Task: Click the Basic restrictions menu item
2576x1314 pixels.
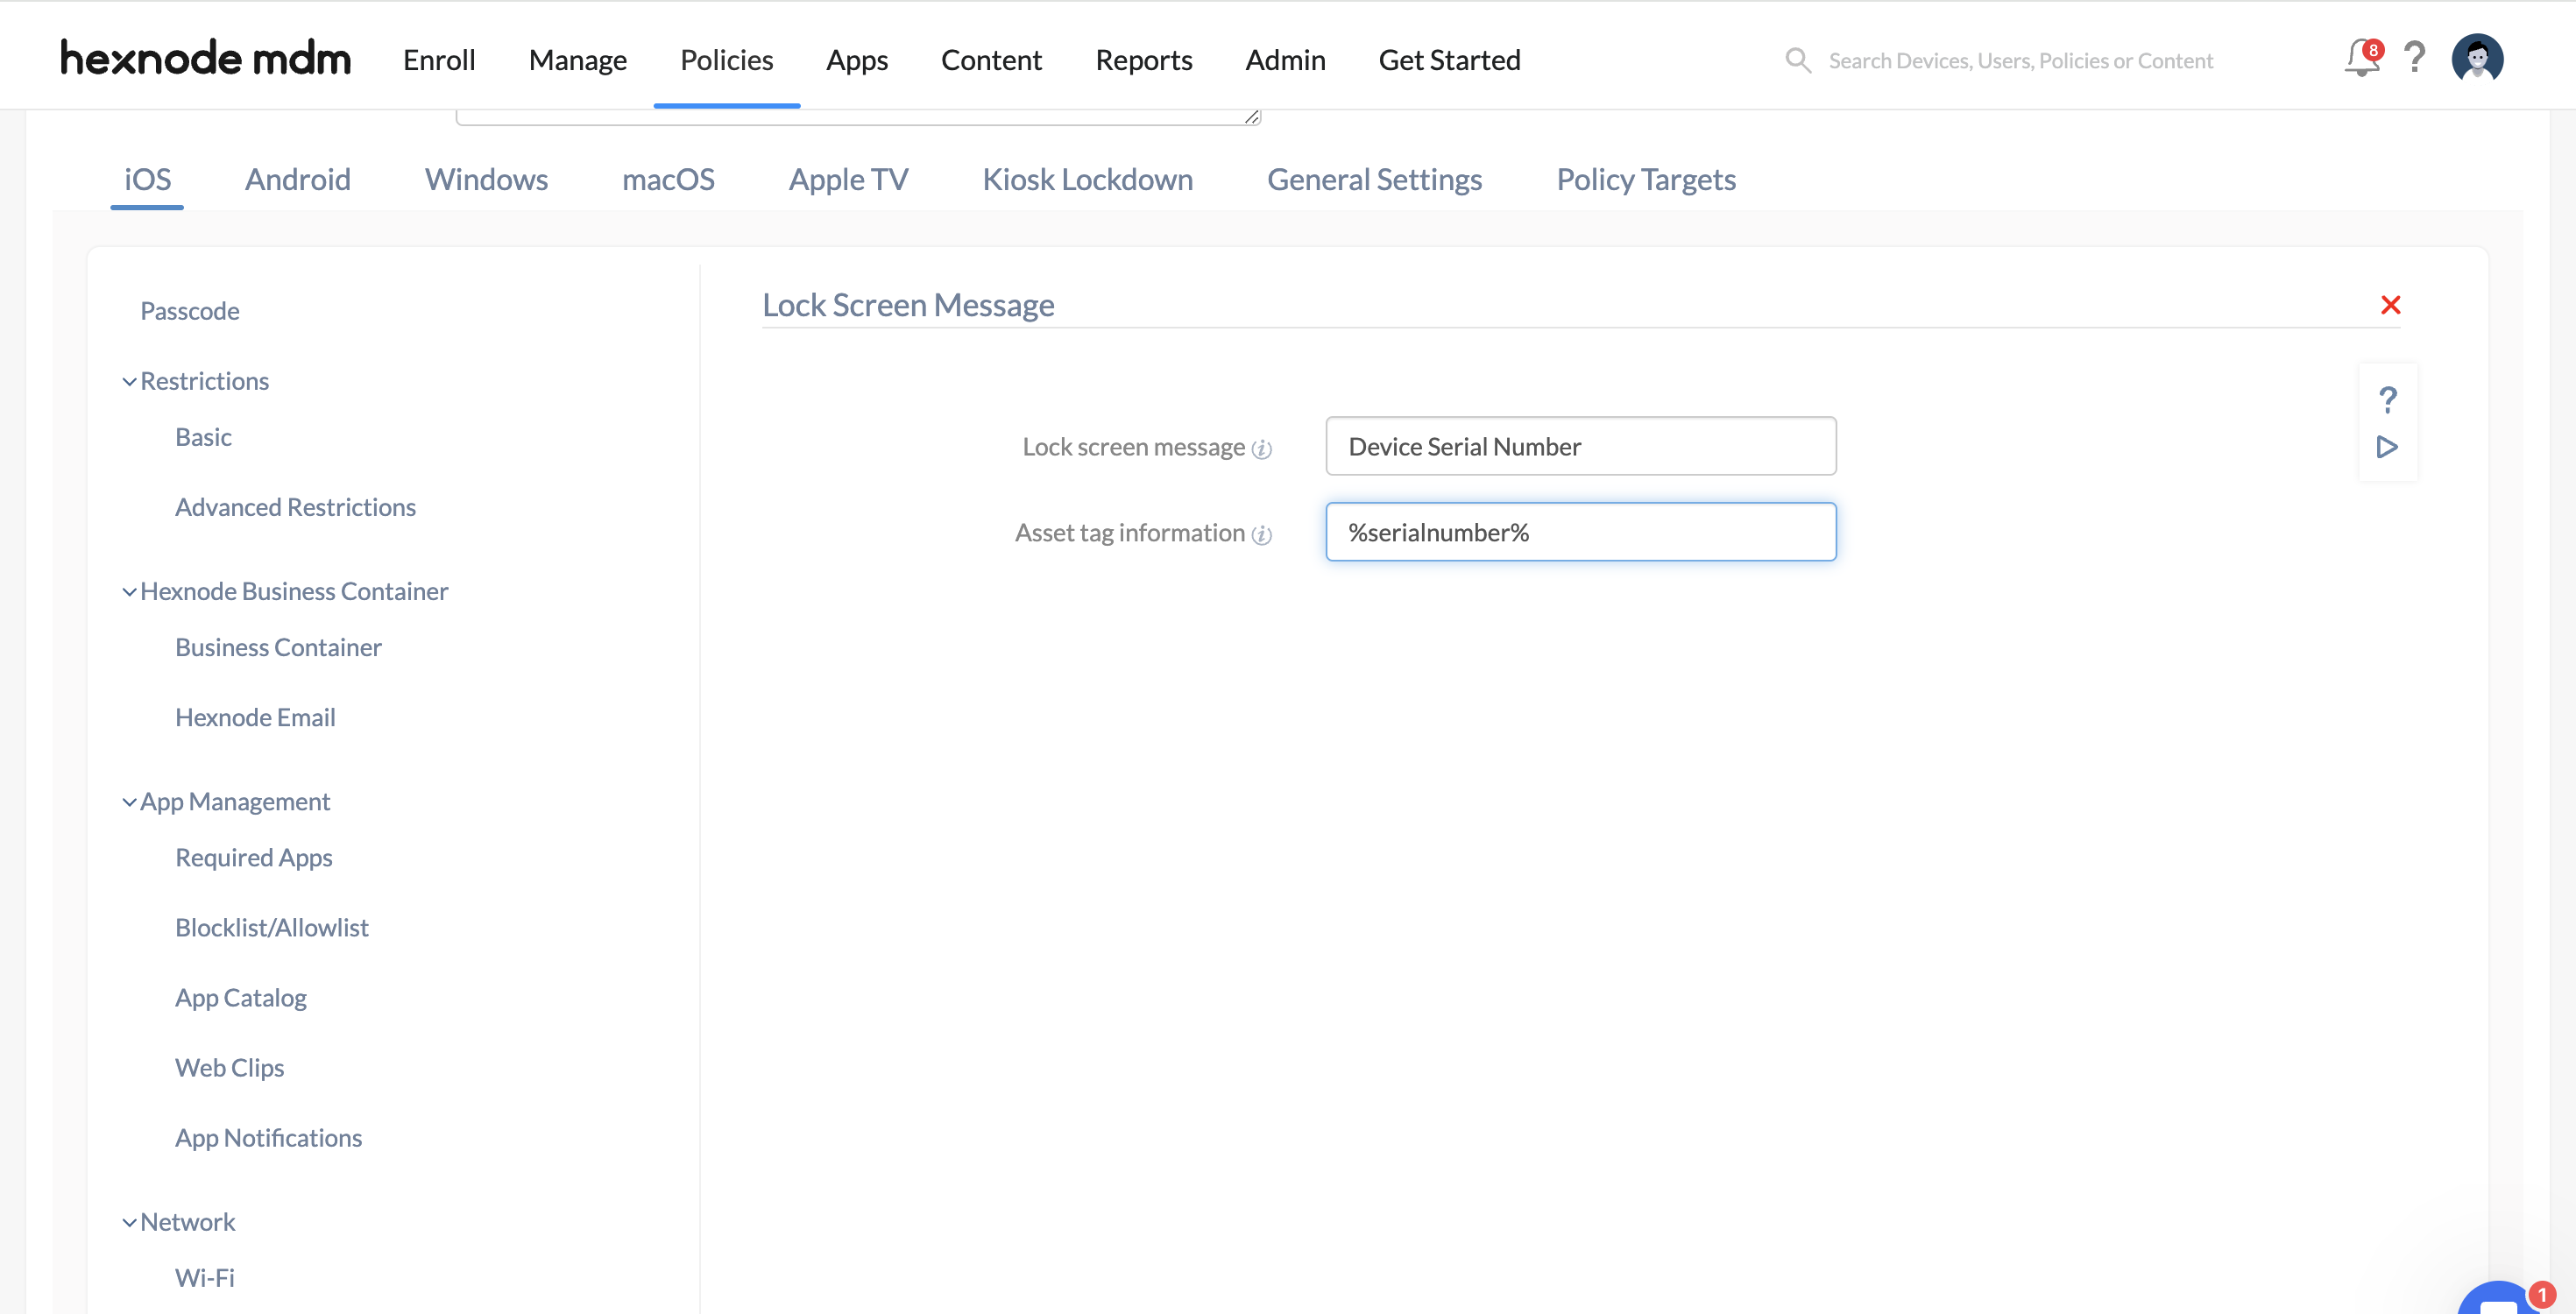Action: tap(202, 435)
